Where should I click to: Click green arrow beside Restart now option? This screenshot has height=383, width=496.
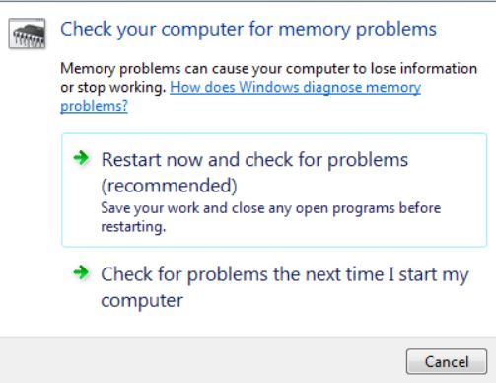pos(81,158)
